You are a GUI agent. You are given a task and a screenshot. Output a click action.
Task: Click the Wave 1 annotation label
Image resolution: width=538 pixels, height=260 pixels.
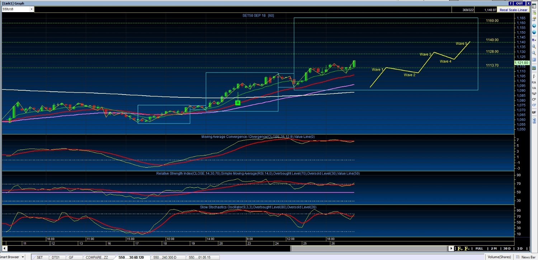378,69
